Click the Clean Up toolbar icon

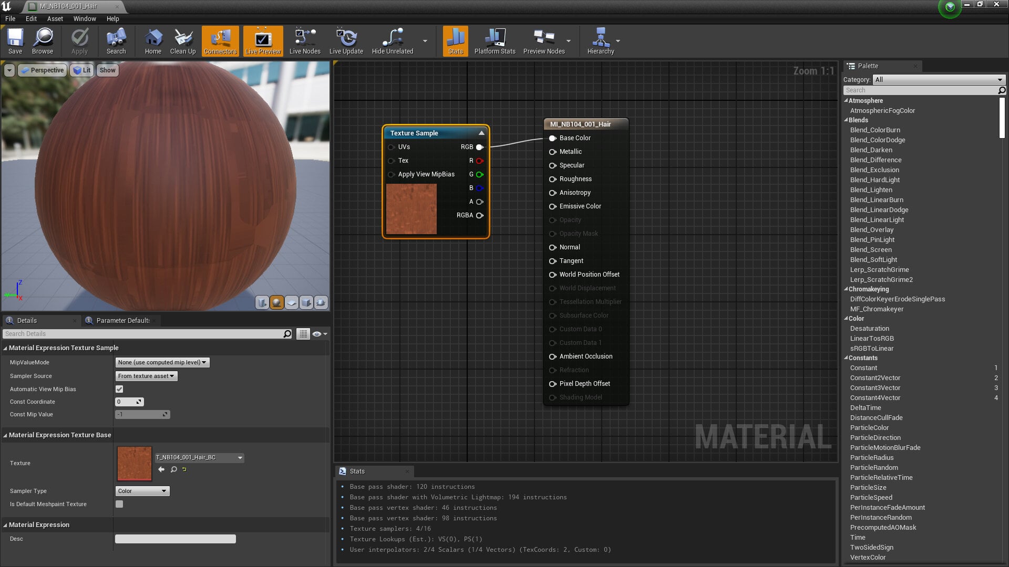pos(183,41)
